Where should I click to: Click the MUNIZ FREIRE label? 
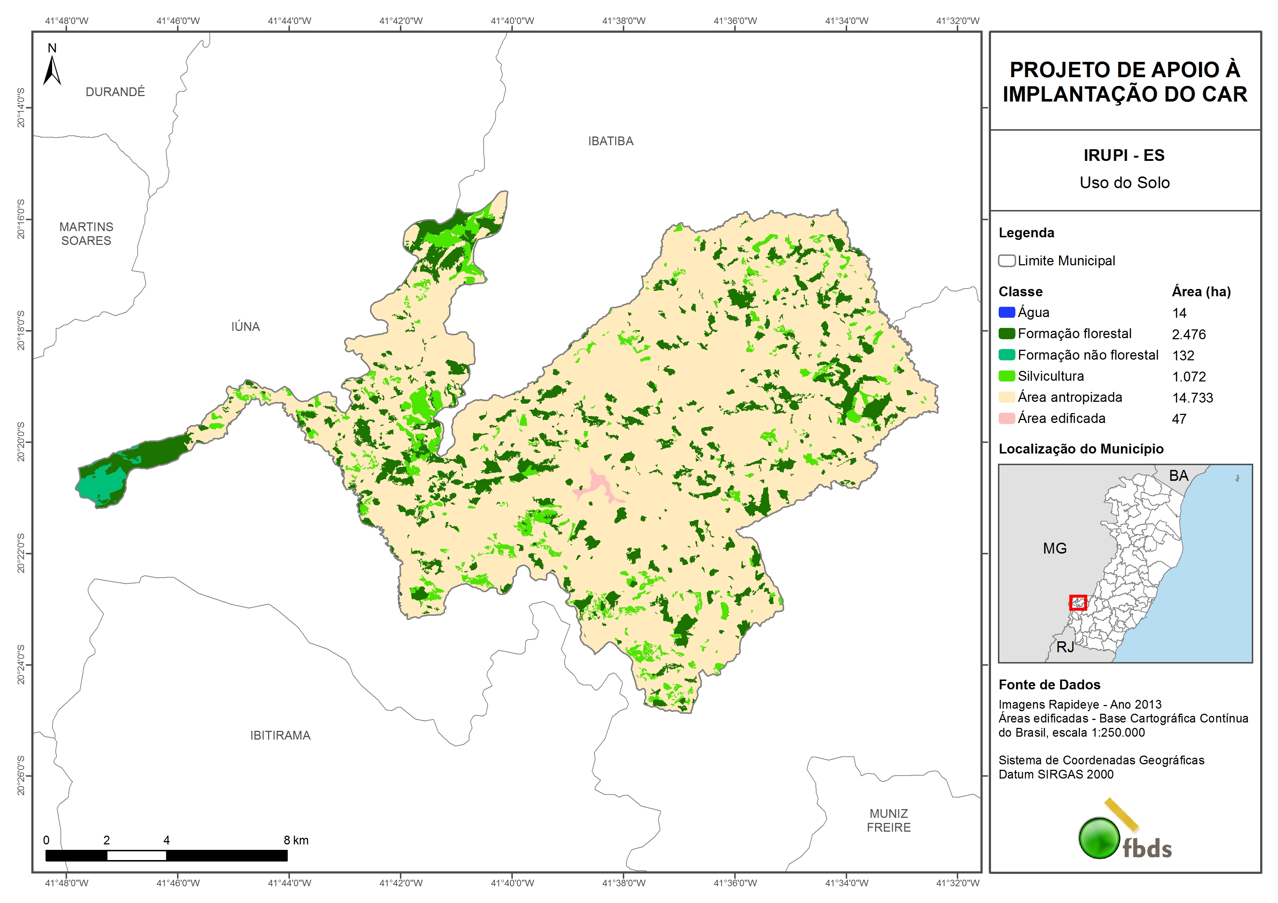(888, 821)
